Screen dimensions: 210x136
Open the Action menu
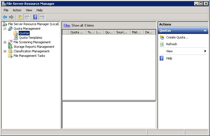[x=17, y=10]
